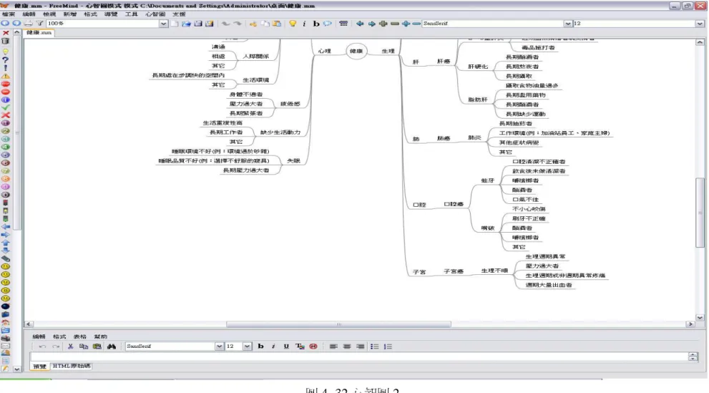
Task: Switch to the HTML原始碼 tab
Action: coord(72,366)
